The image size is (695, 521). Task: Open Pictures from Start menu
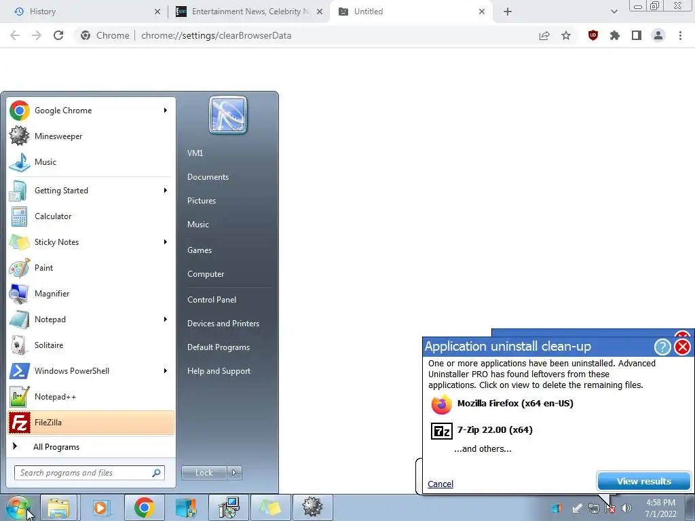201,201
